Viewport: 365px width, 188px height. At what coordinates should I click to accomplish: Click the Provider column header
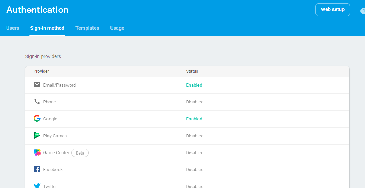tap(41, 71)
